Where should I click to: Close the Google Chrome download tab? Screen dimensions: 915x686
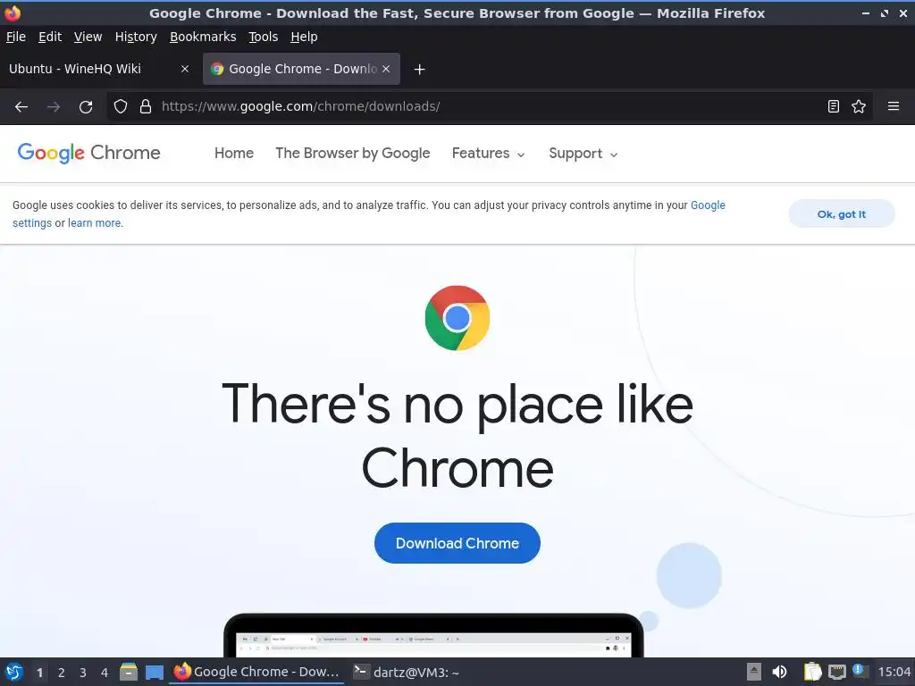[386, 69]
